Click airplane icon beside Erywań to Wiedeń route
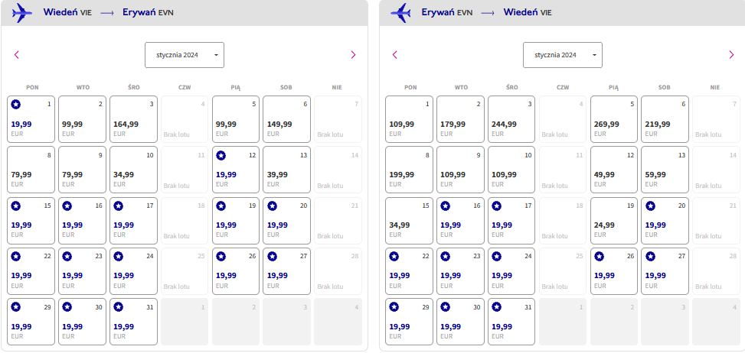This screenshot has height=353, width=745. (x=400, y=13)
